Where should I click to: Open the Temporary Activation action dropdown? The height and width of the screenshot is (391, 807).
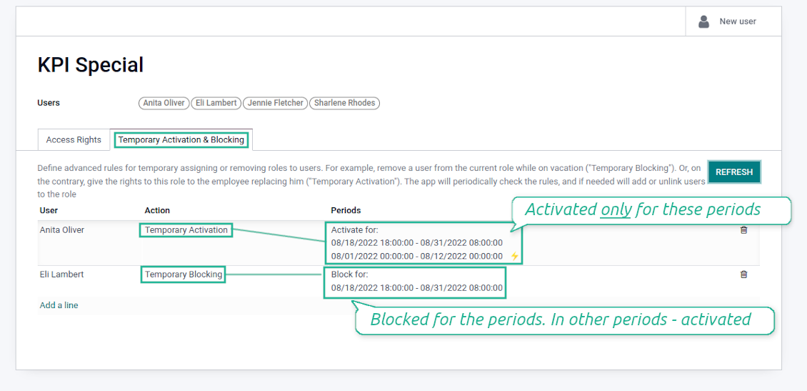pyautogui.click(x=186, y=230)
